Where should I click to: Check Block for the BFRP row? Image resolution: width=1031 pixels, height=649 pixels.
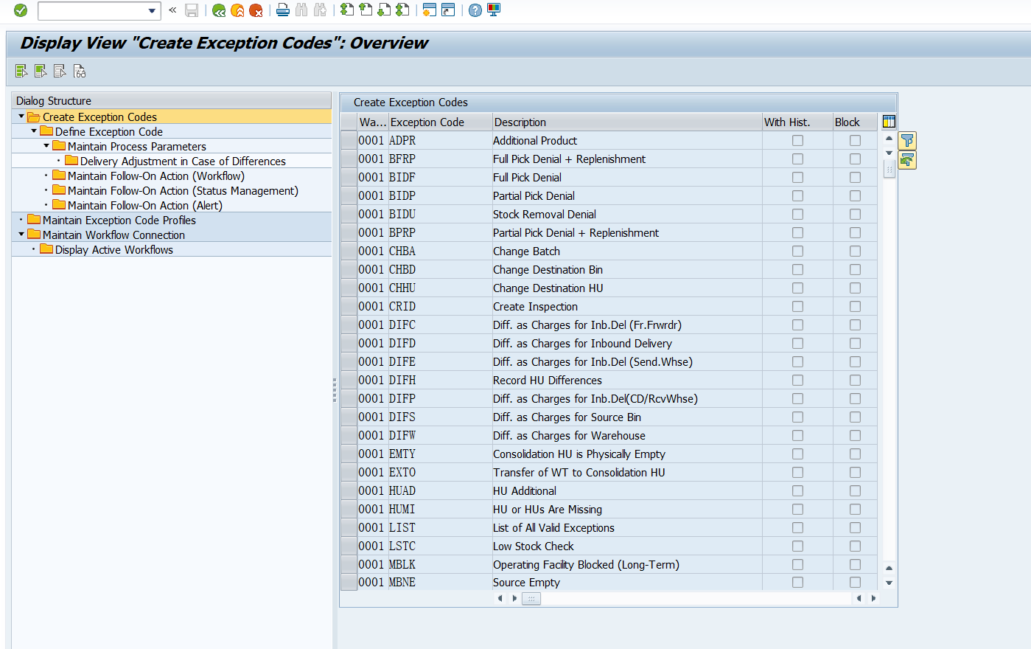[x=855, y=159]
